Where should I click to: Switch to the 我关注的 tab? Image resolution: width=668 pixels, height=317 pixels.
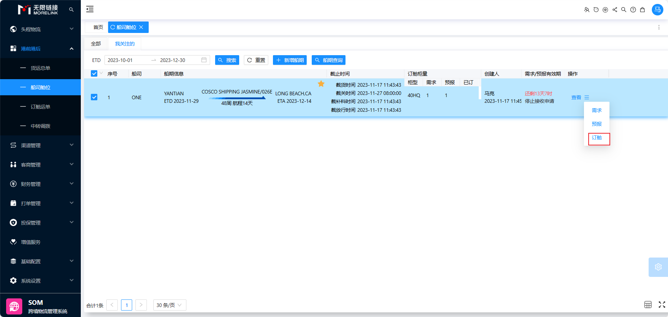125,44
